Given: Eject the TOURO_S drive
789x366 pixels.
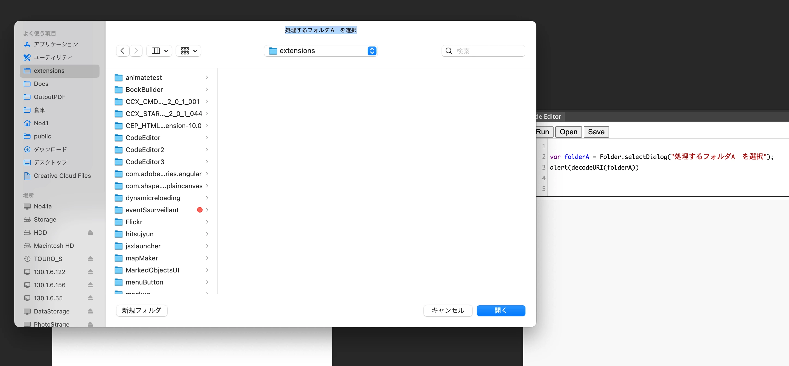Looking at the screenshot, I should click(x=90, y=259).
